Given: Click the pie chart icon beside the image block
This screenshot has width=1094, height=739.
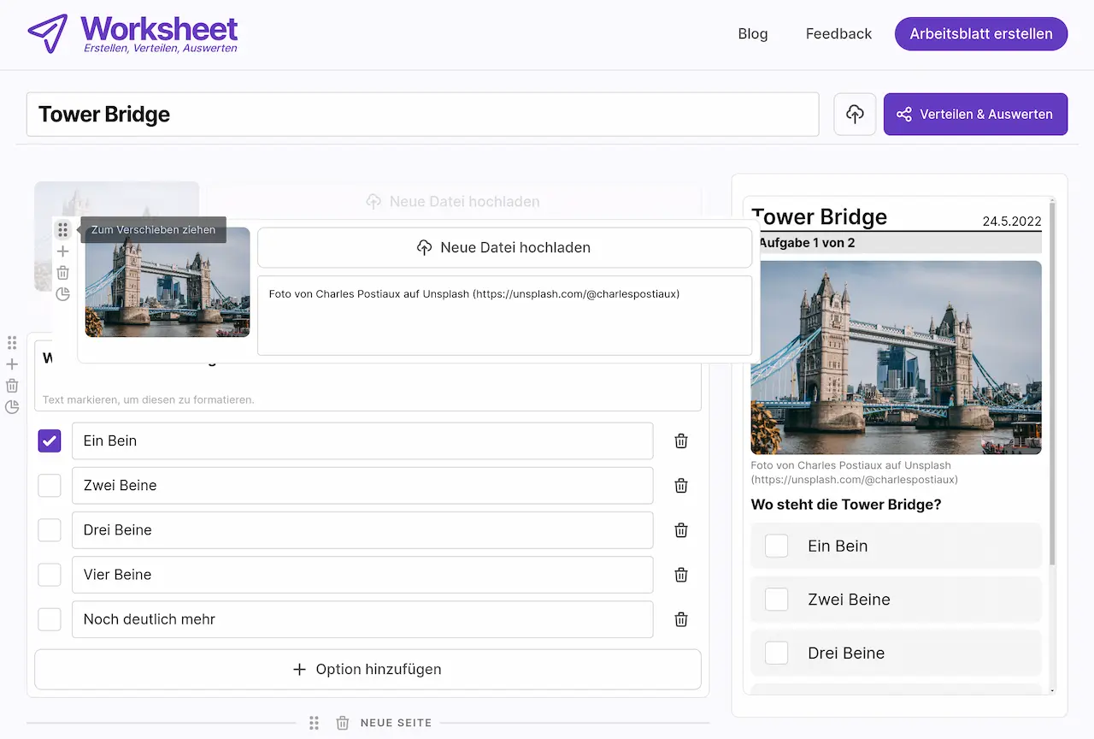Looking at the screenshot, I should tap(62, 294).
